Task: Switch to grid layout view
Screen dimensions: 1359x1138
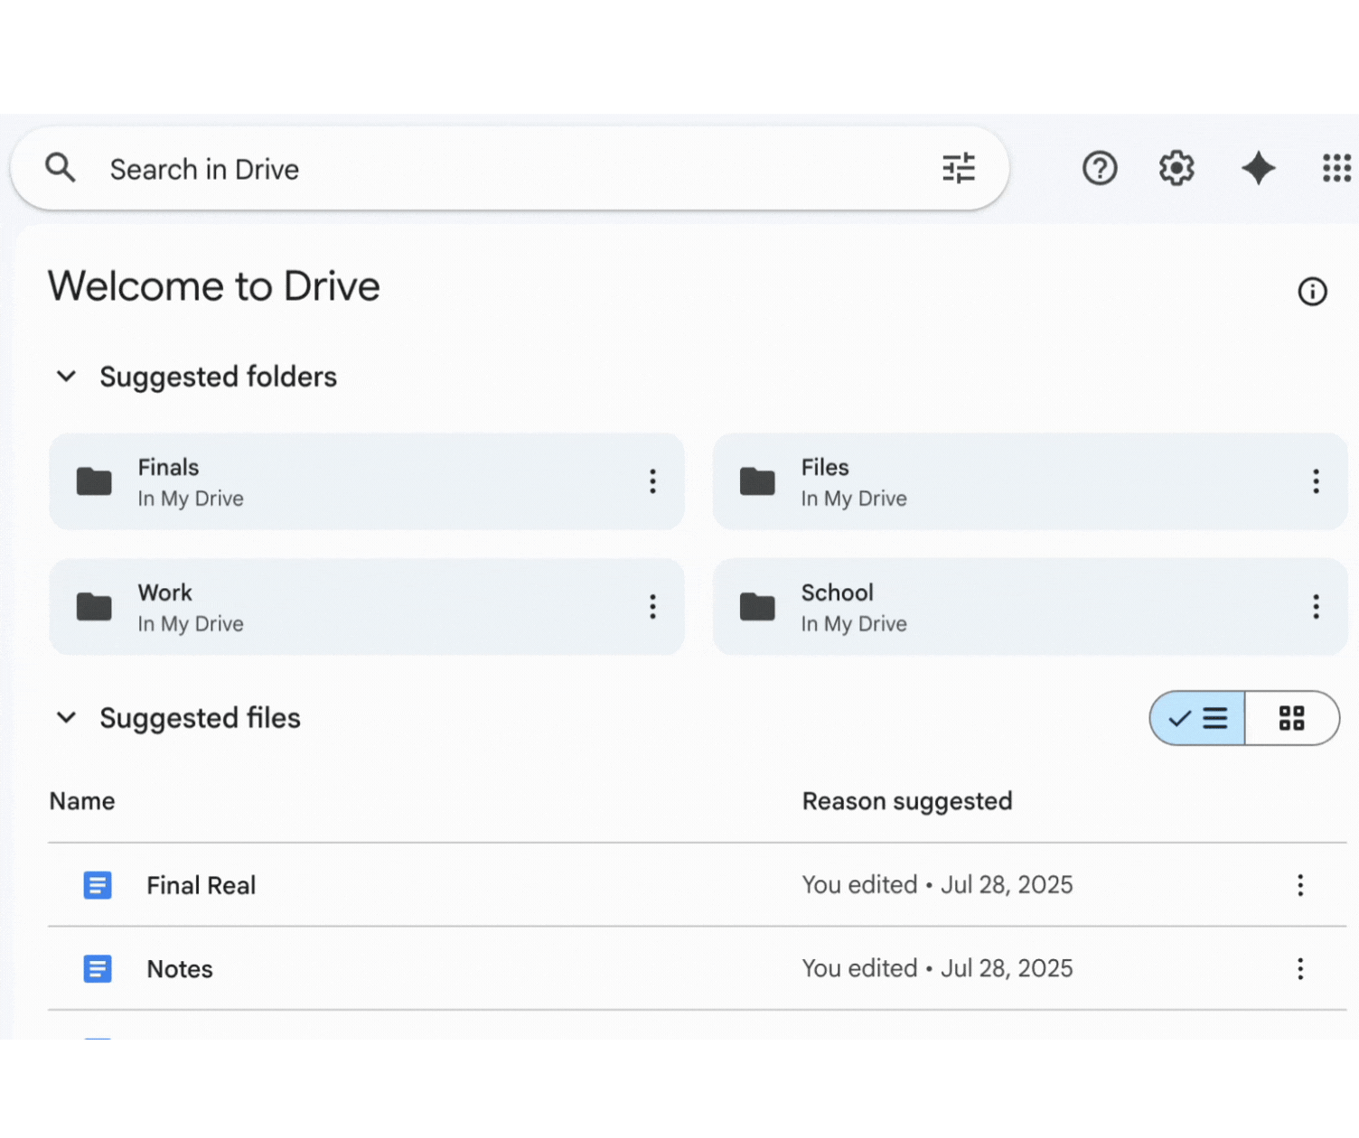Action: [x=1292, y=718]
